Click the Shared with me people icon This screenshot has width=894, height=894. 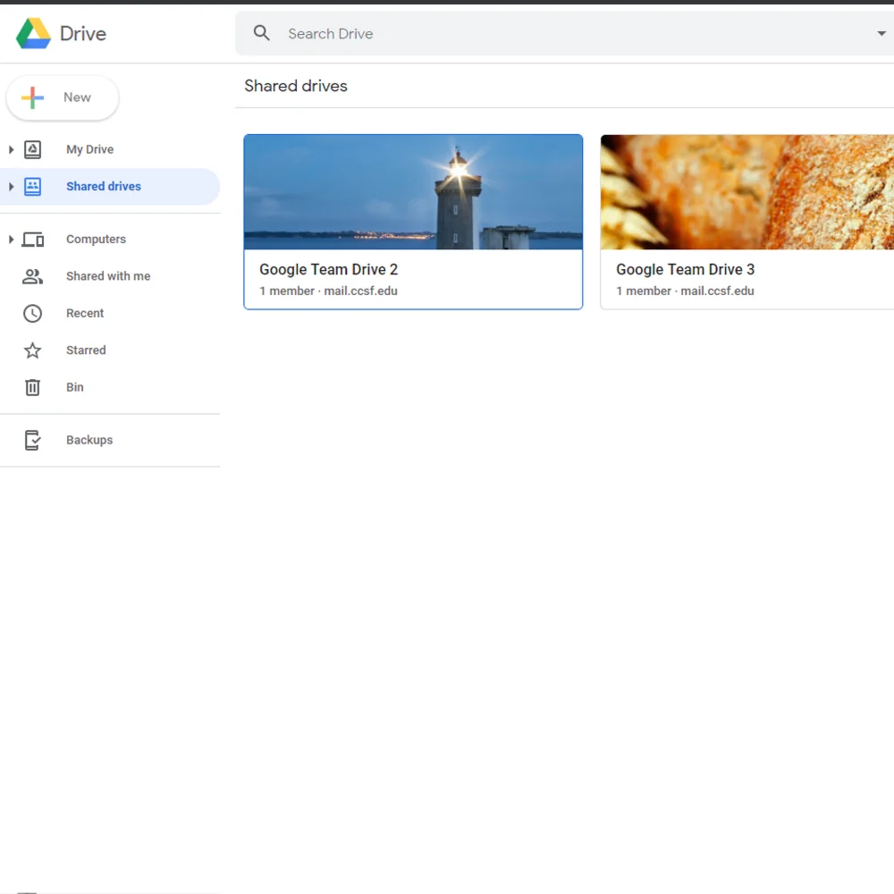point(33,276)
